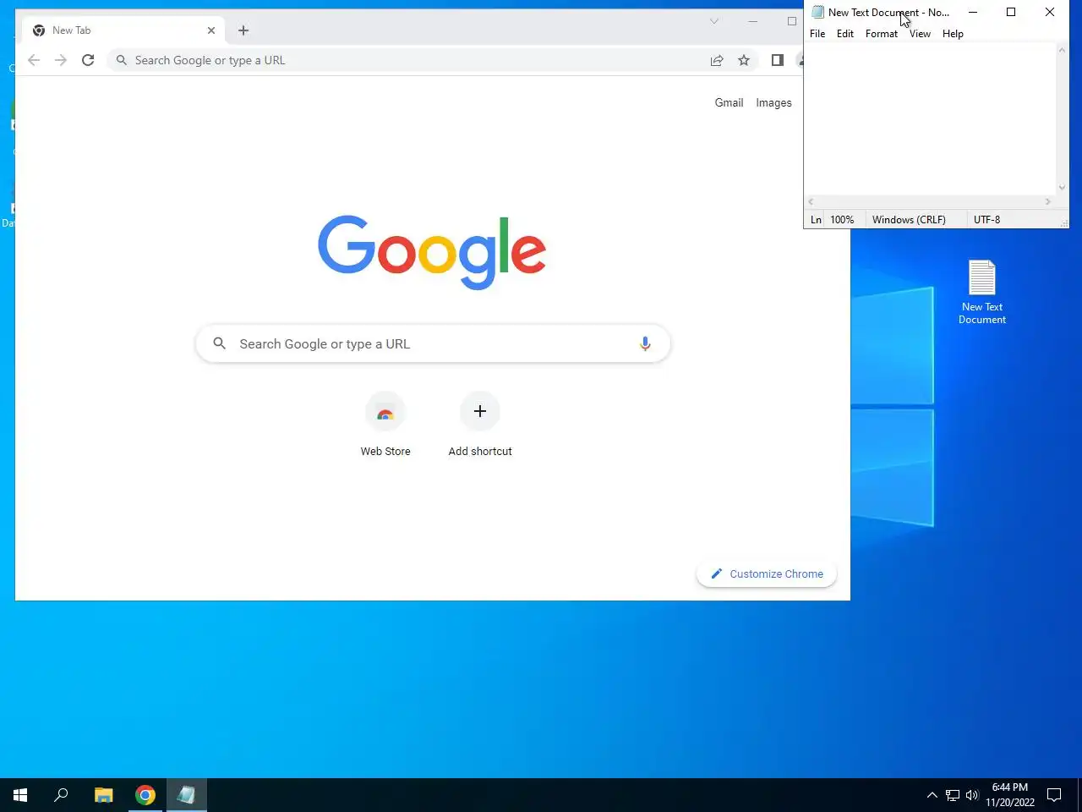The image size is (1082, 812).
Task: Expand the system tray hidden icons chevron
Action: 932,795
